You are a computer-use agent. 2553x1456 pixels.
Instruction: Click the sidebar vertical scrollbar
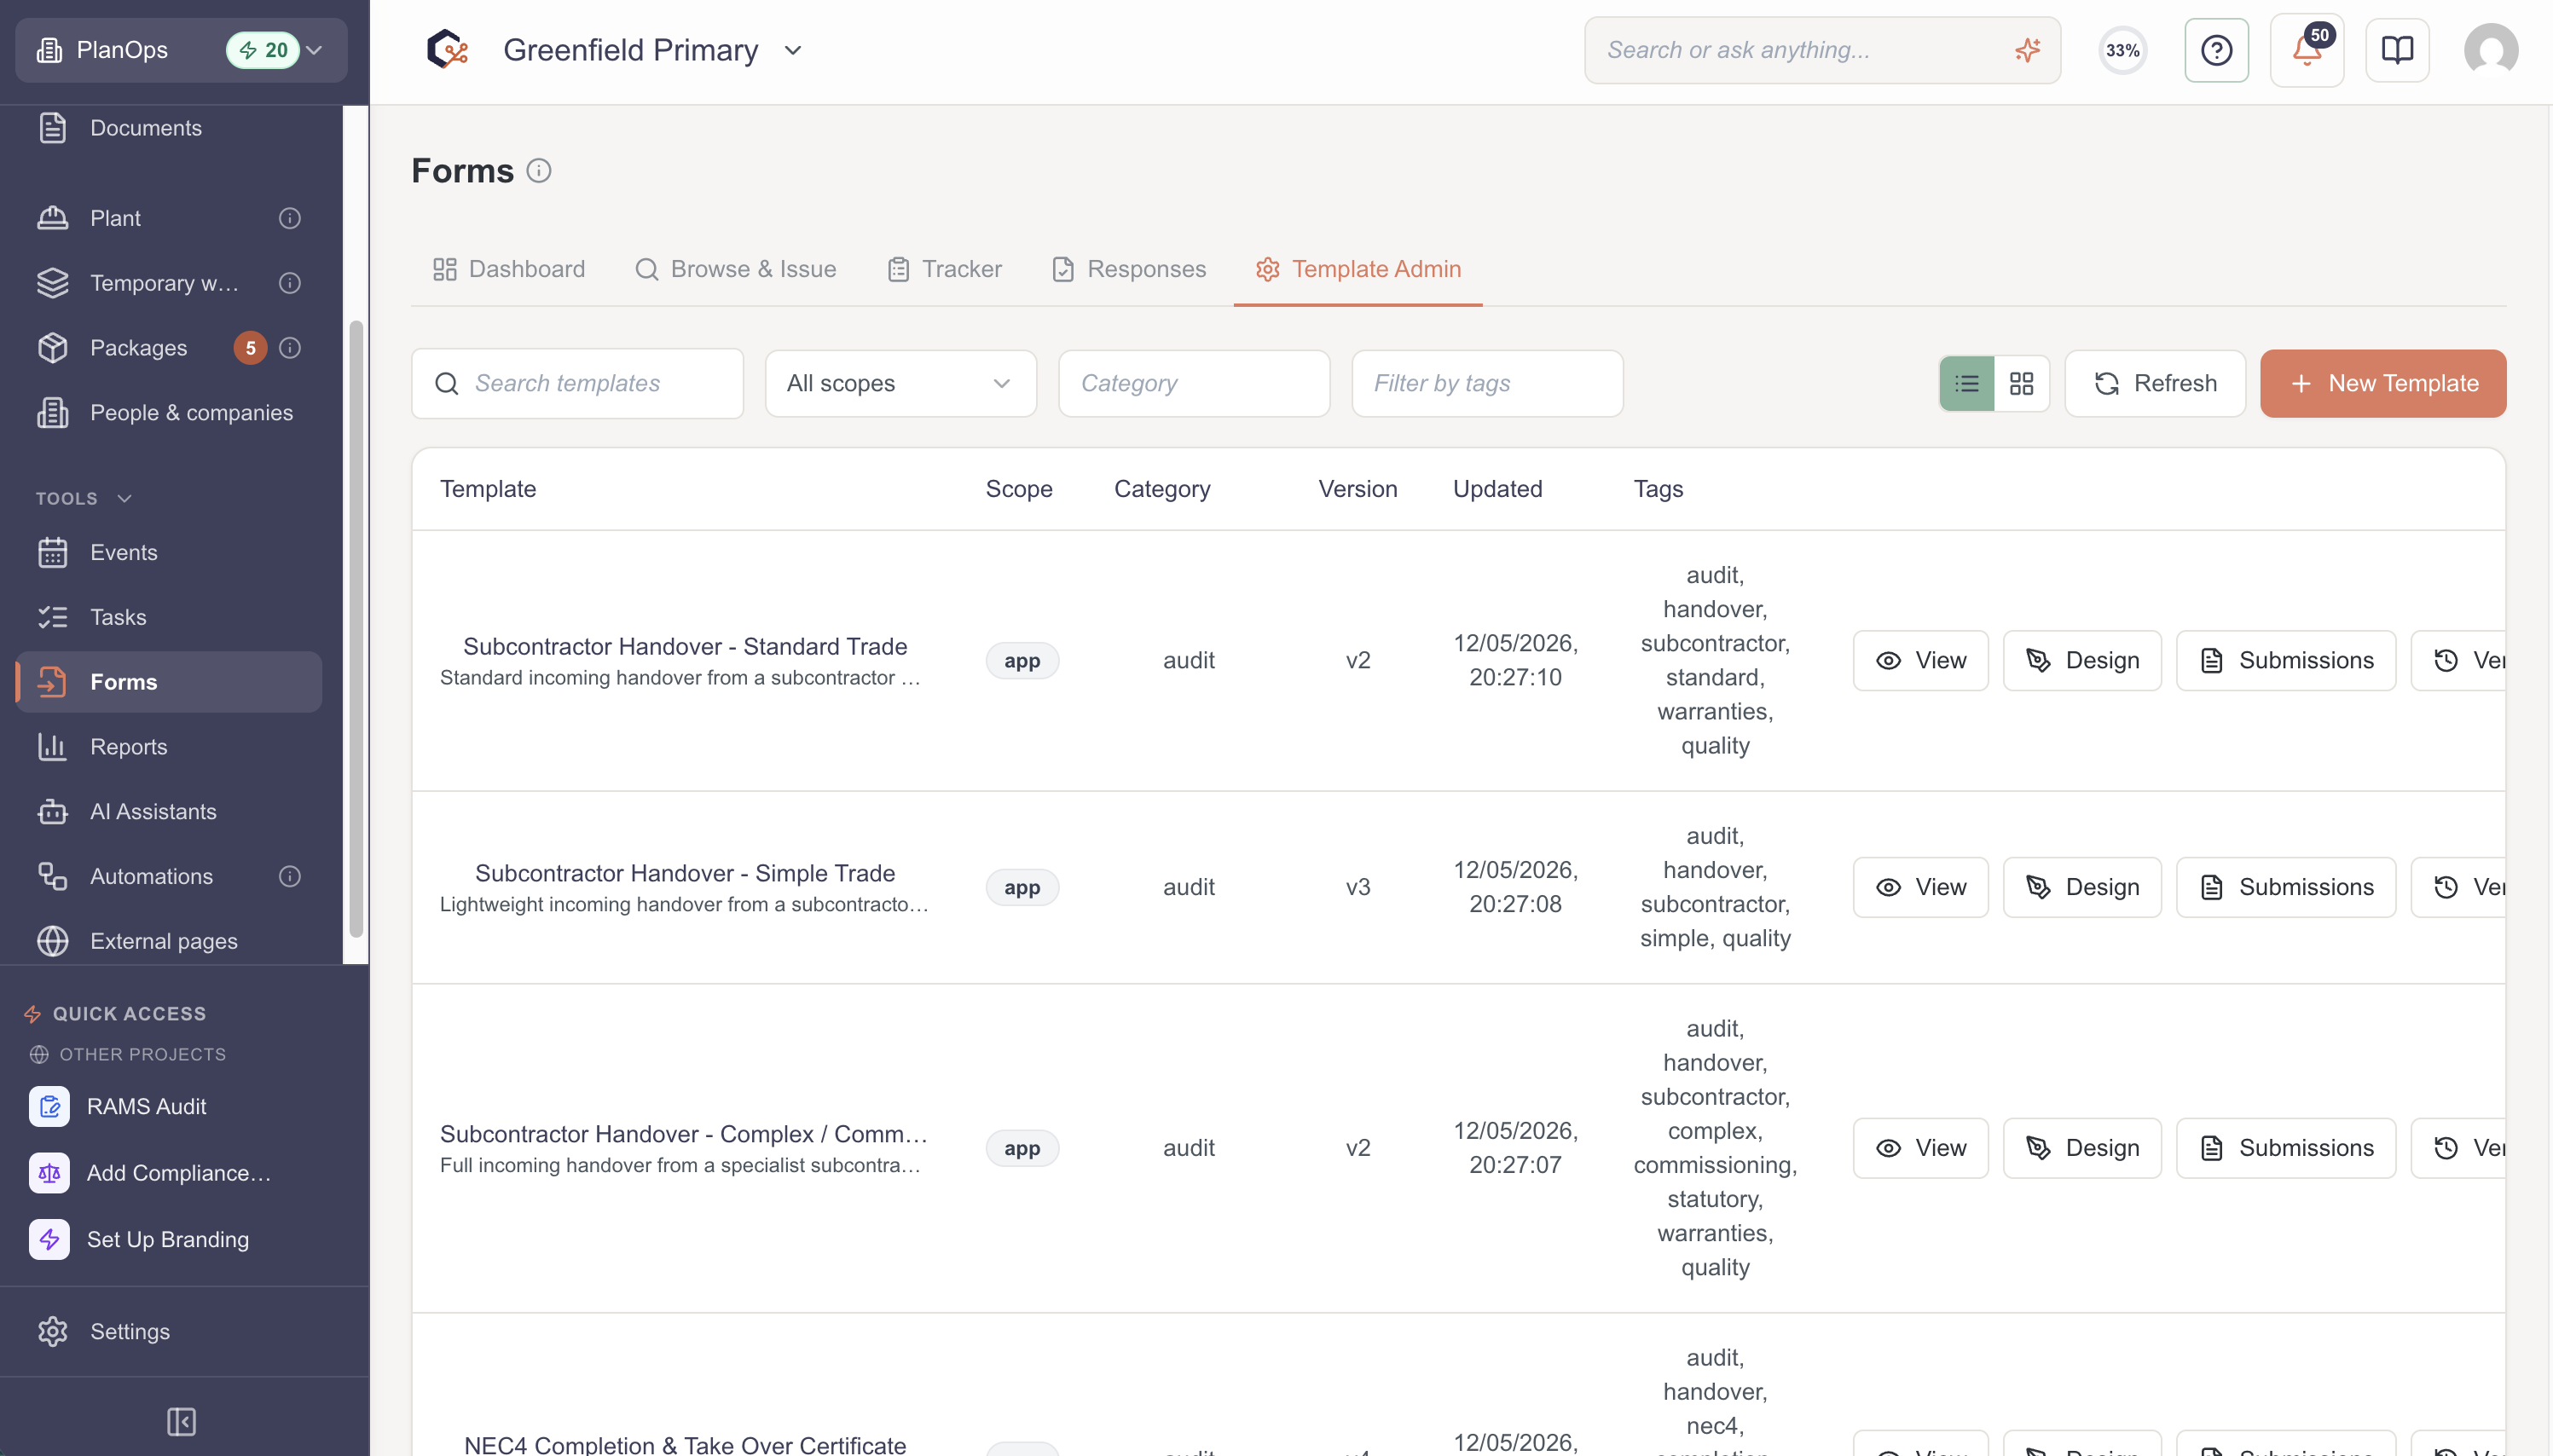[355, 628]
